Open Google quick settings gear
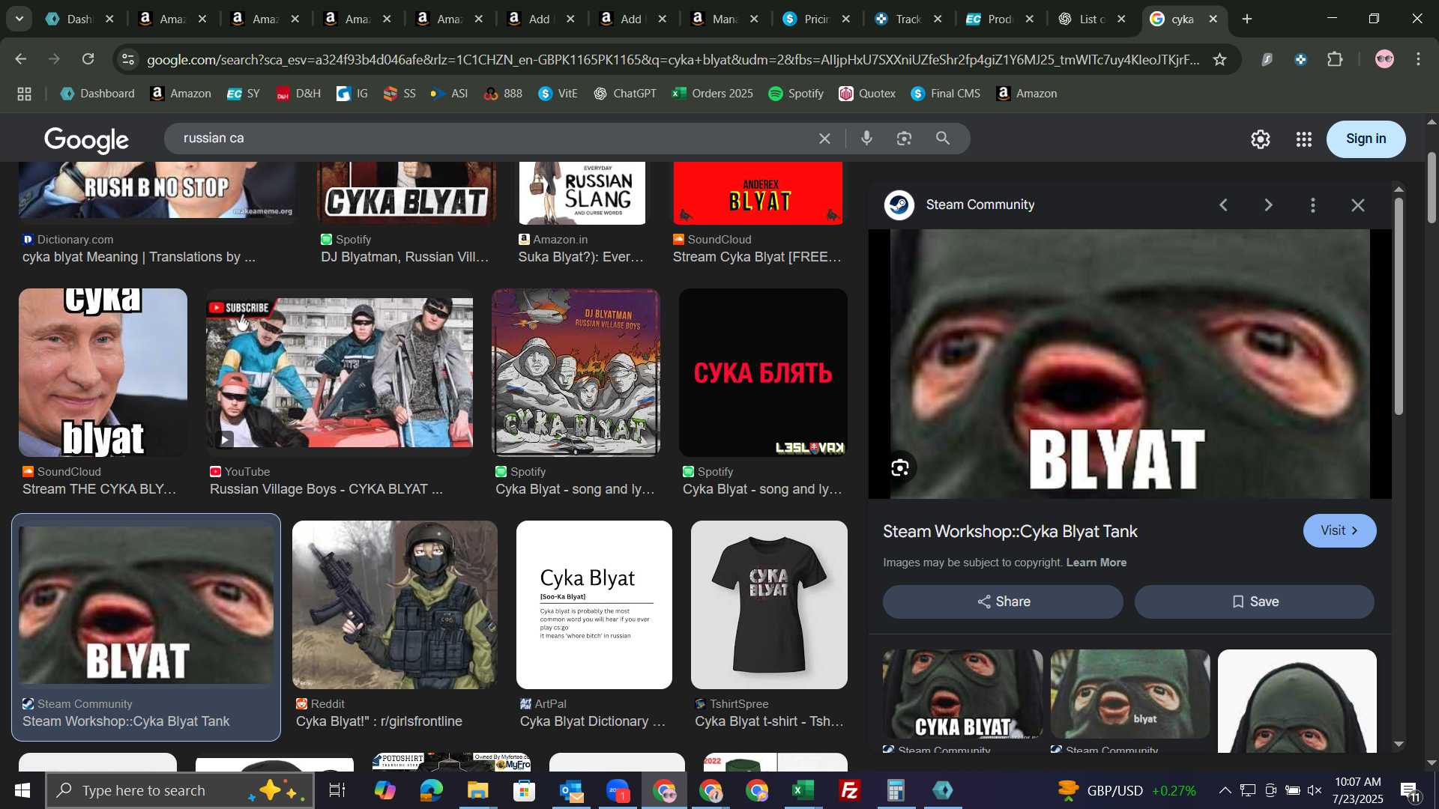Viewport: 1439px width, 809px height. coord(1261,139)
